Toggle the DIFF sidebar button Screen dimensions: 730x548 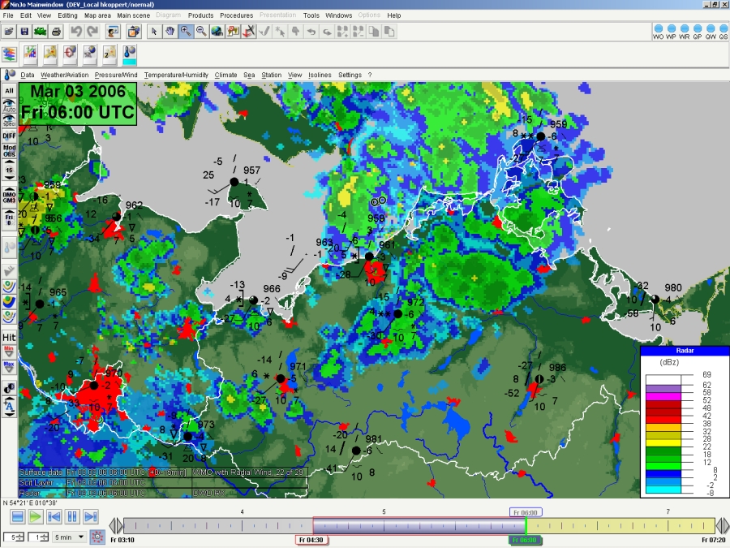(x=9, y=136)
